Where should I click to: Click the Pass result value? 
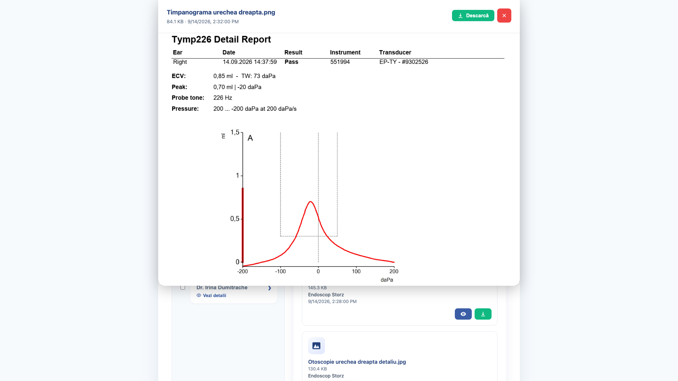(291, 62)
